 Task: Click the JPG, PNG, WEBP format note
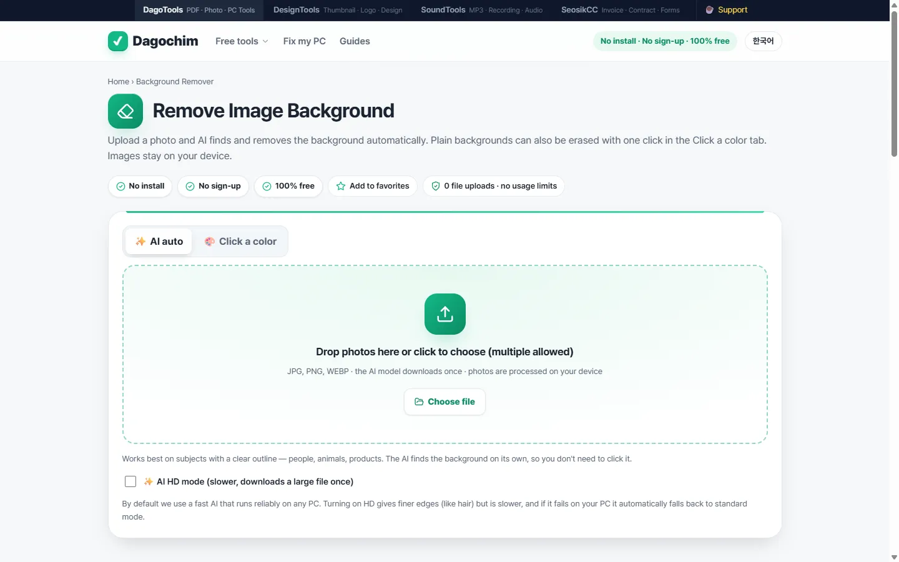click(x=445, y=371)
